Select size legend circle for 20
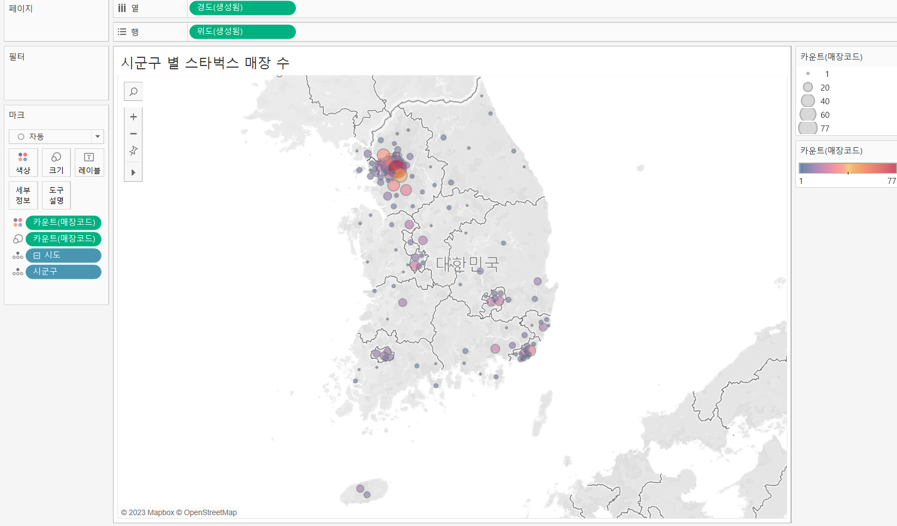The image size is (897, 526). [808, 87]
